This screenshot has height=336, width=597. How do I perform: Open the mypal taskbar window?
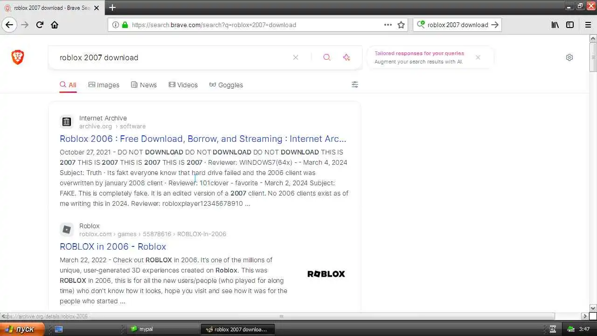click(x=163, y=329)
